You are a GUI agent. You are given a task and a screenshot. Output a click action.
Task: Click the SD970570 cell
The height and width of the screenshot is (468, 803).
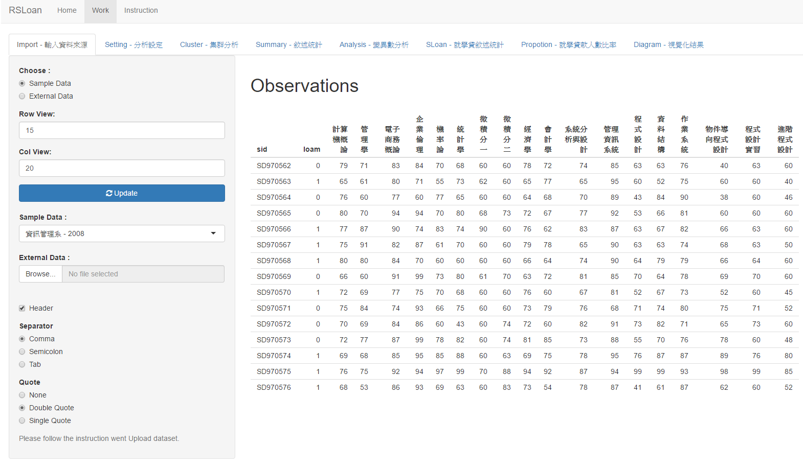(274, 292)
